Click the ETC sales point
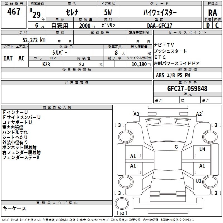Image resolution: width=223 pixels, height=223 pixels. tap(160, 57)
